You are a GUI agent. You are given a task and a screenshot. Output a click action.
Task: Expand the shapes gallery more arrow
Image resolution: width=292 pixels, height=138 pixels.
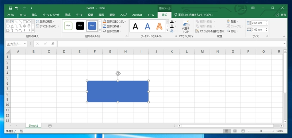click(33, 30)
